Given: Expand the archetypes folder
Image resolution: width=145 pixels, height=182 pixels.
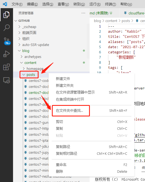Looking at the screenshot, I should coord(33,57).
